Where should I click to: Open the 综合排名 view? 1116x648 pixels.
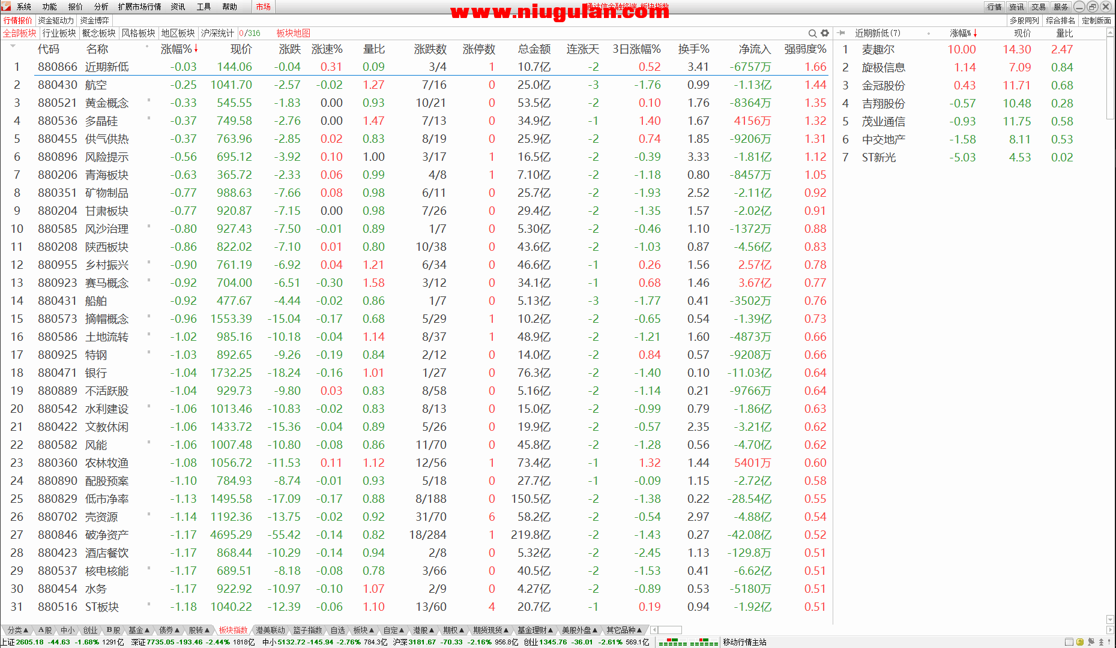[x=1061, y=20]
